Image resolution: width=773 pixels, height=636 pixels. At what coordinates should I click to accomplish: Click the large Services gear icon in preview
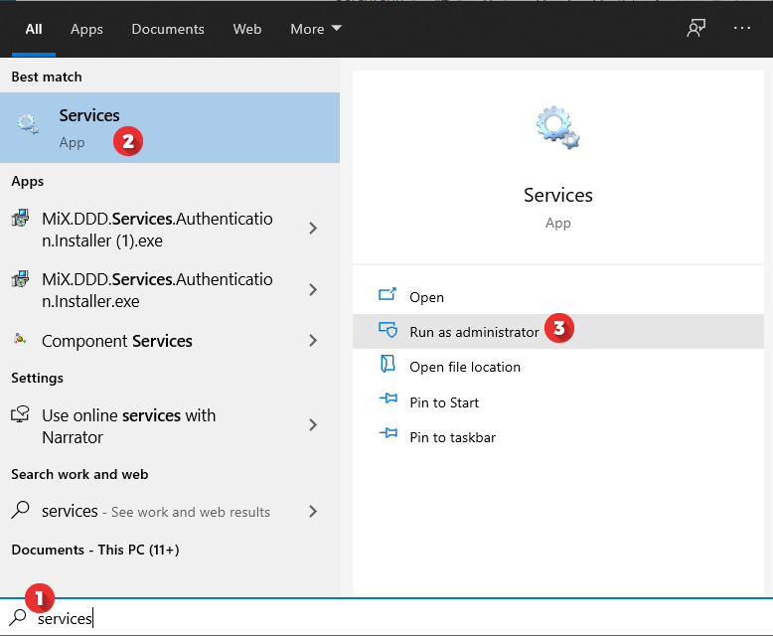(x=557, y=127)
